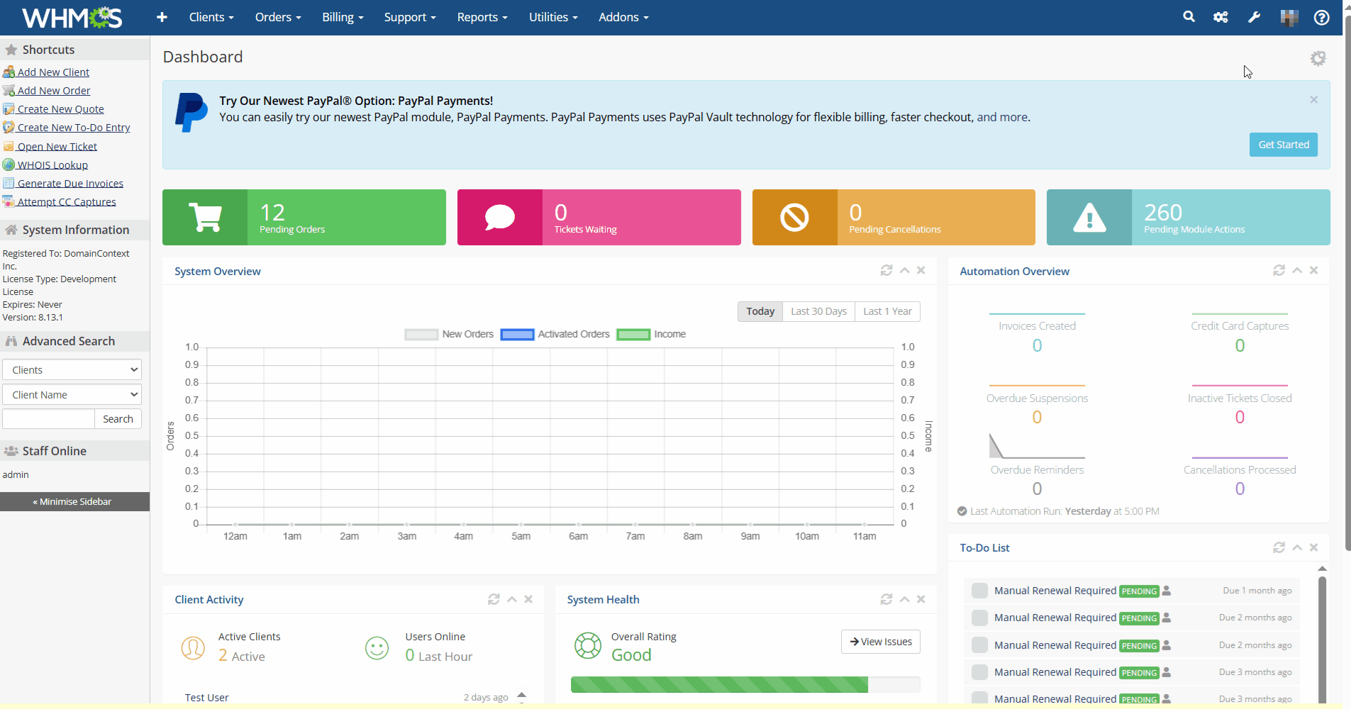Viewport: 1351px width, 709px height.
Task: Open the Clients search type dropdown
Action: (72, 370)
